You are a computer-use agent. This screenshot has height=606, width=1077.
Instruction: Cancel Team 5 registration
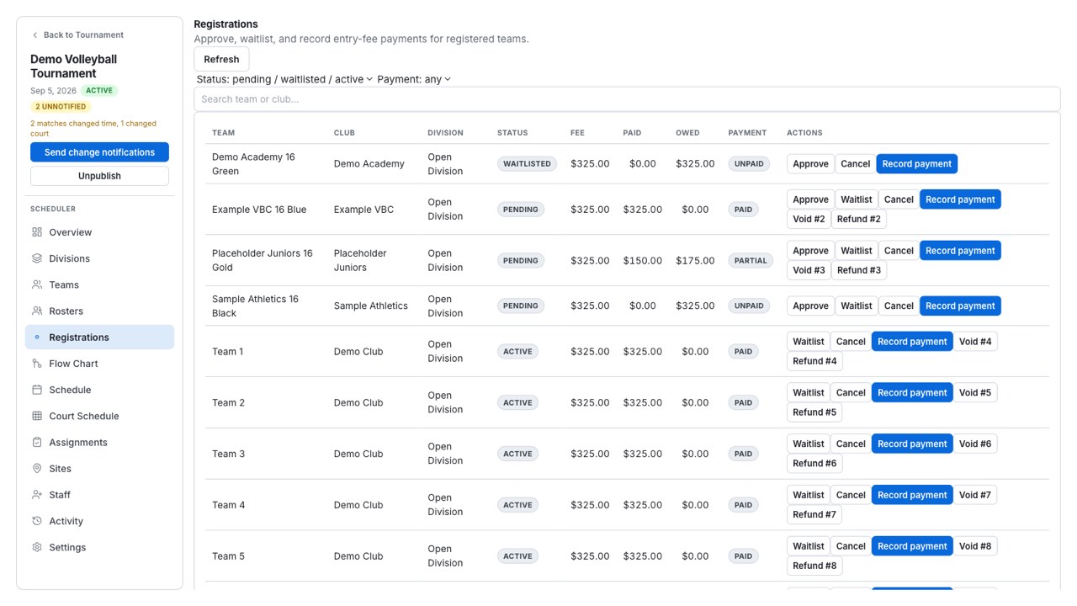851,546
